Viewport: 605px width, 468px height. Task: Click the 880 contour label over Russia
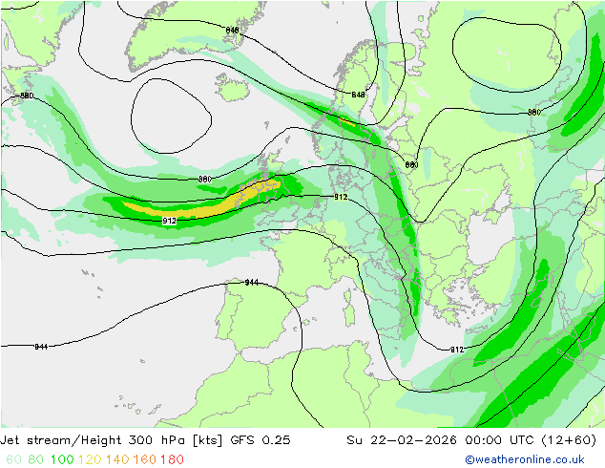pos(534,112)
